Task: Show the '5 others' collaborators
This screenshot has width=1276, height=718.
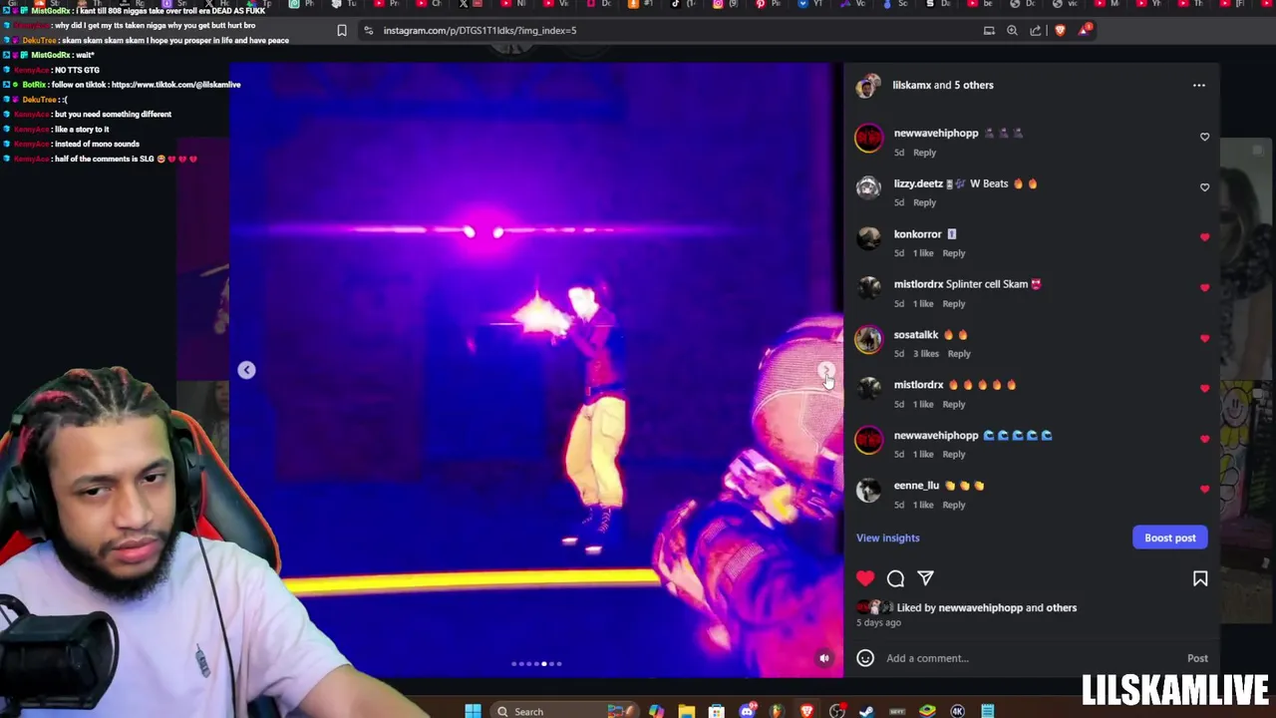Action: point(972,85)
